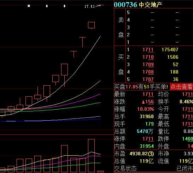Screen dimensions: 193x173
Task: Click the 涨停 limit-up price 1711
Action: pyautogui.click(x=148, y=139)
